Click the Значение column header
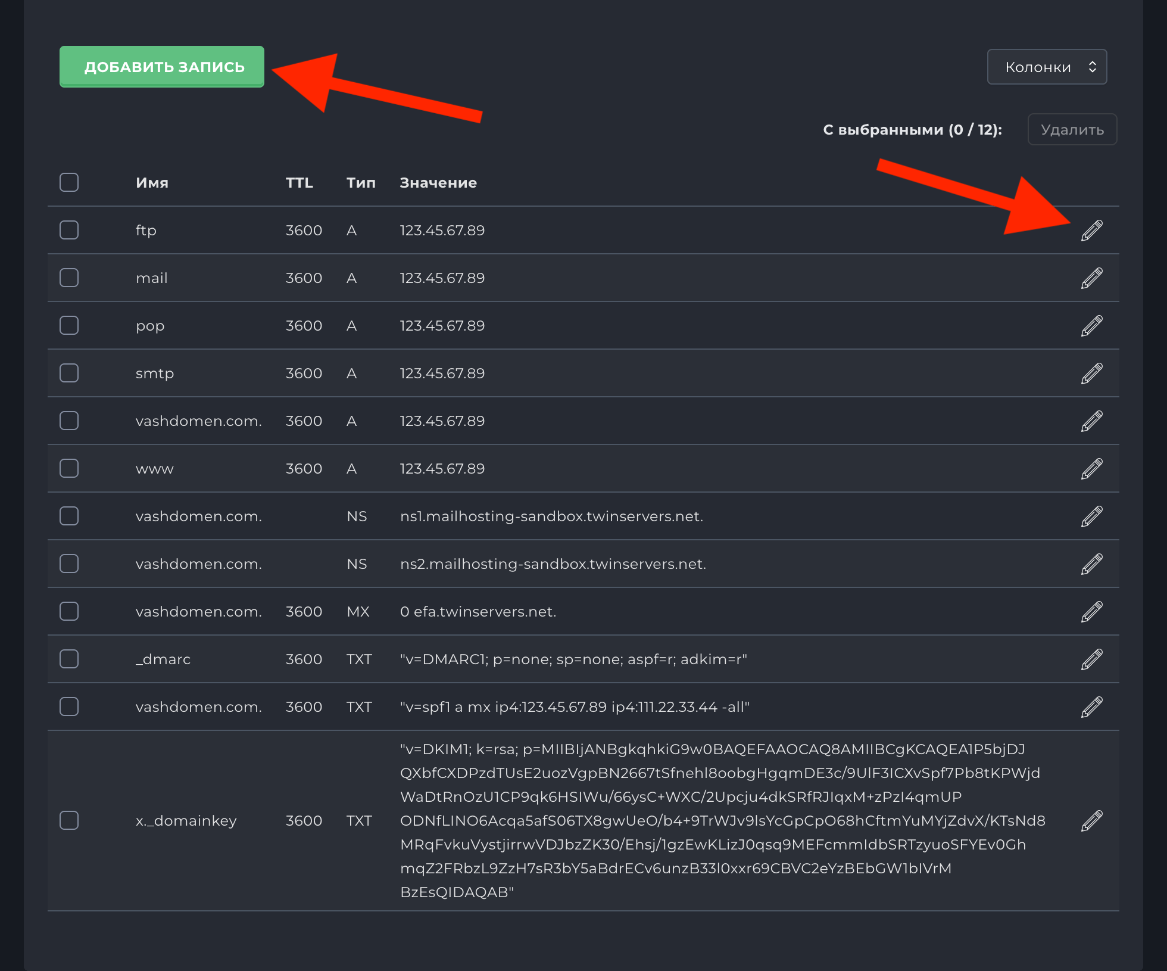The width and height of the screenshot is (1167, 971). [438, 183]
